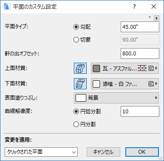Toggle the 下面材質 surface override icon
Screen dimensions: 164x161
pyautogui.click(x=80, y=84)
